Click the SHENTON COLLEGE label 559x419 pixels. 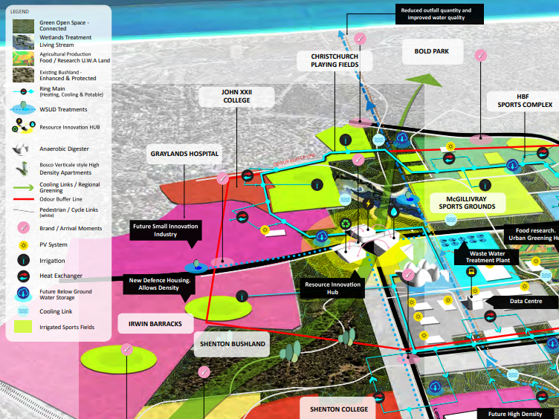[339, 409]
